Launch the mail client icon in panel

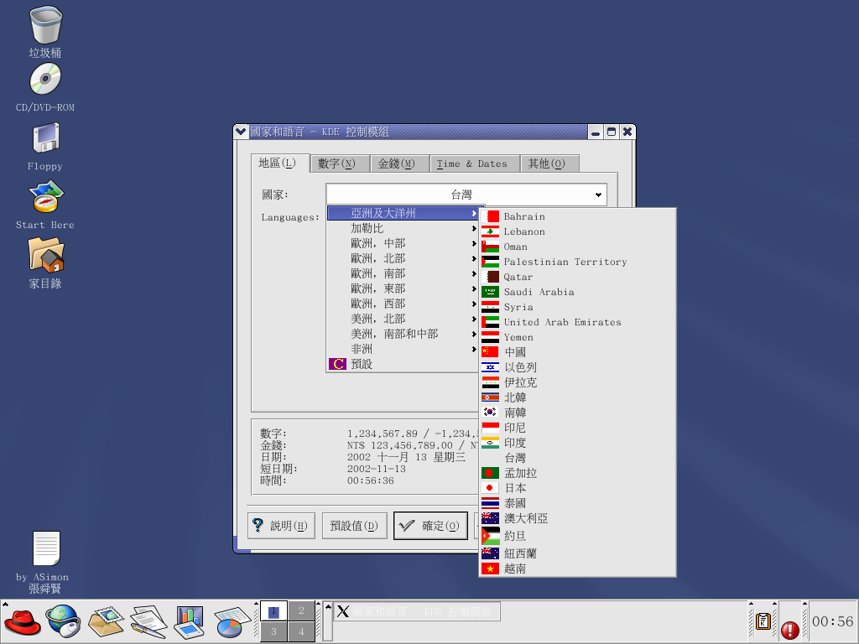point(106,622)
